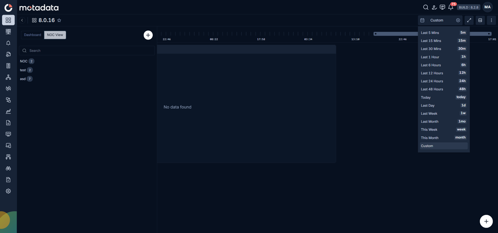Click the global search magnifier in header
This screenshot has width=498, height=233.
(x=426, y=7)
